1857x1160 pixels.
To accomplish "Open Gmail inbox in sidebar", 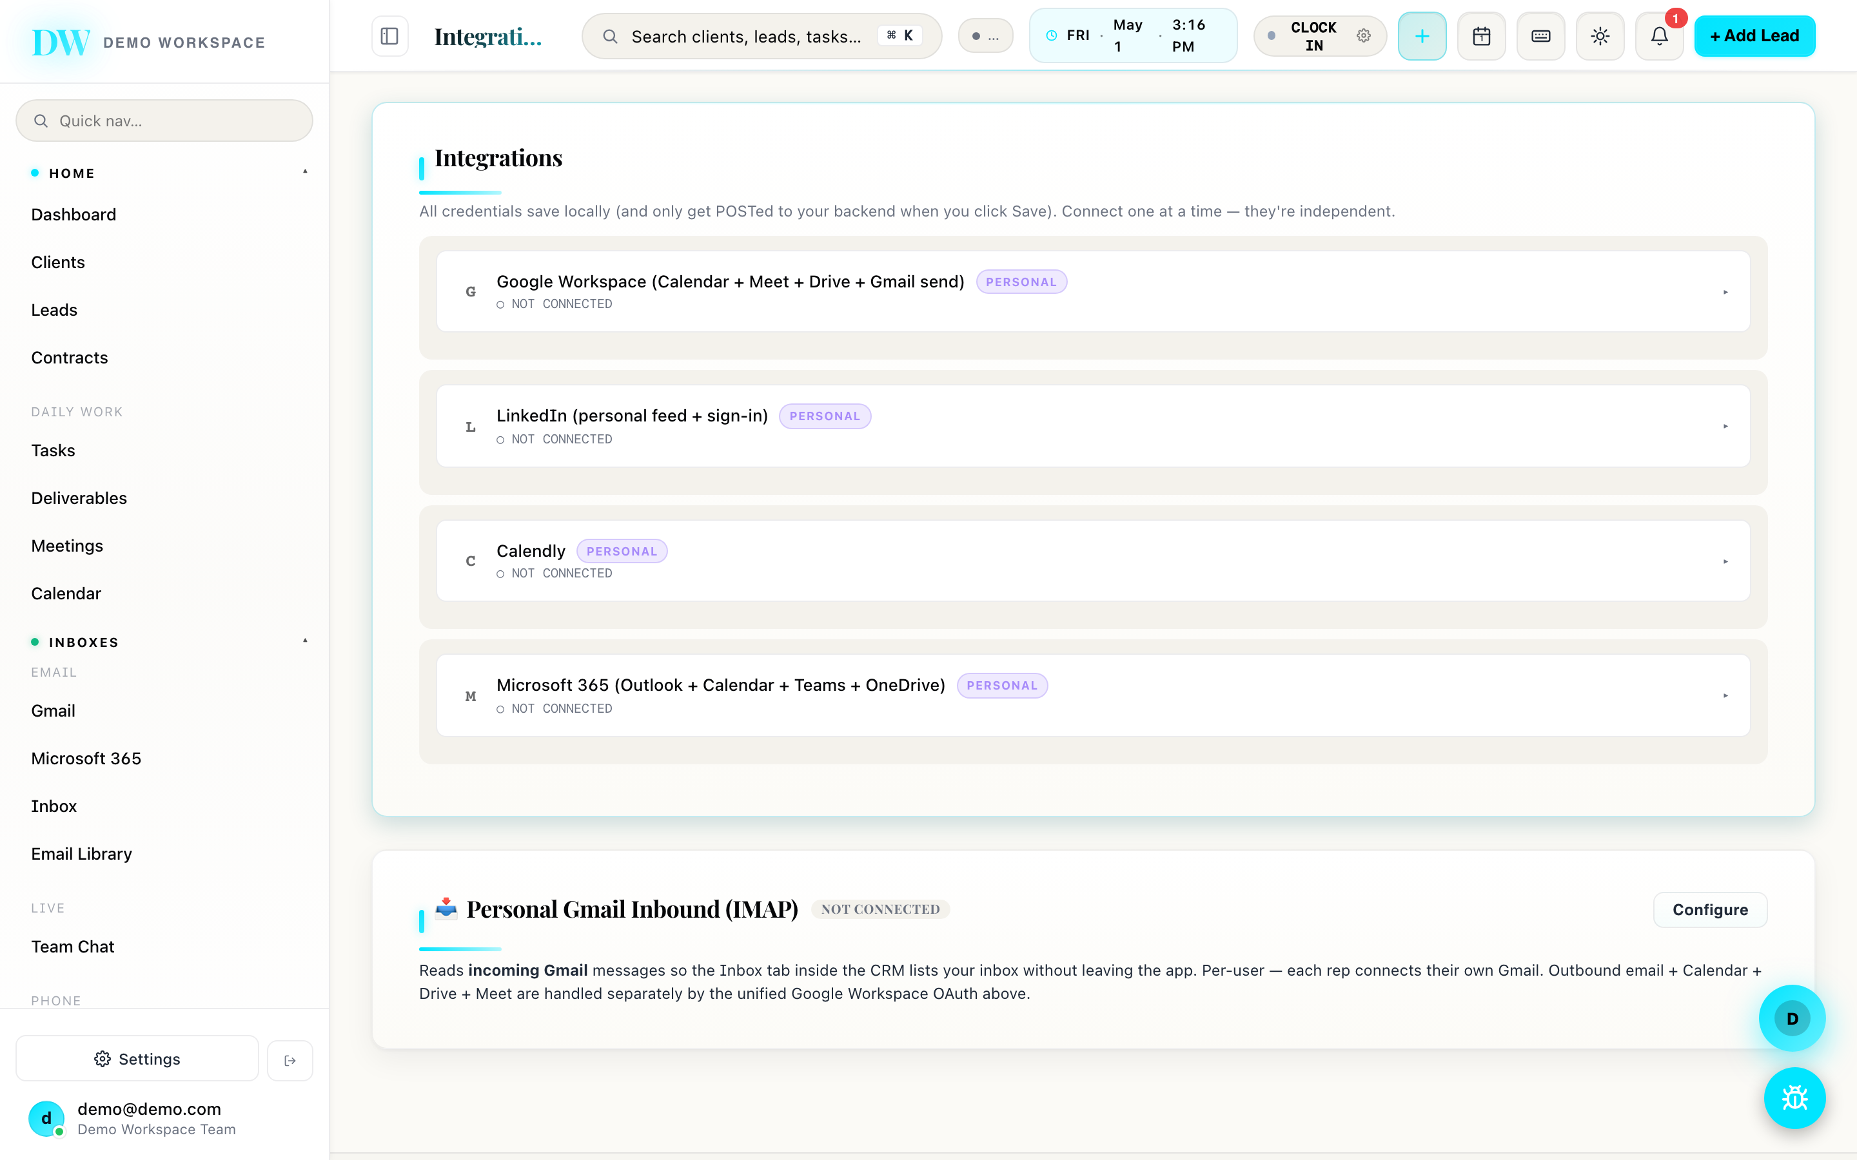I will (x=53, y=710).
